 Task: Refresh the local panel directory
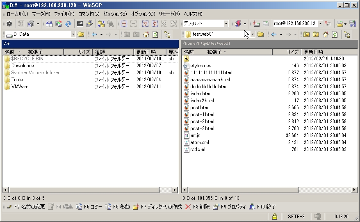click(155, 34)
